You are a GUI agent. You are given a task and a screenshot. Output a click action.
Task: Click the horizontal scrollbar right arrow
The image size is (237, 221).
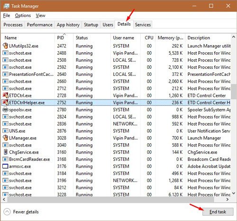(228, 199)
